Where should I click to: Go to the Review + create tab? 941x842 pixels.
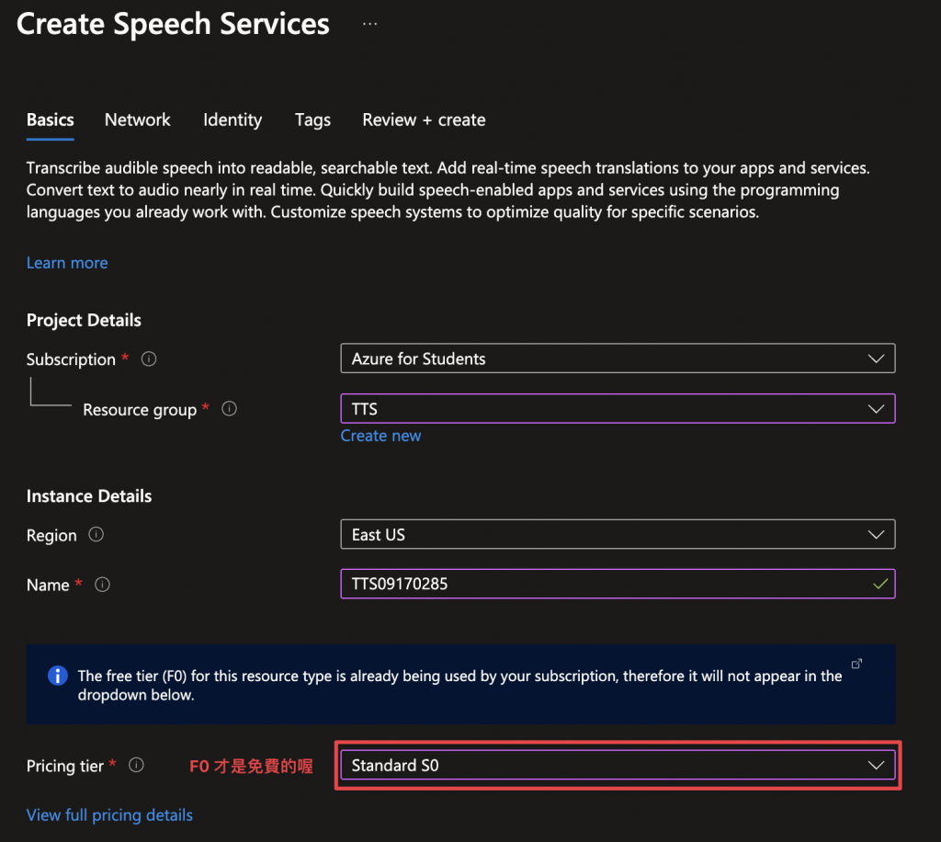click(x=424, y=119)
